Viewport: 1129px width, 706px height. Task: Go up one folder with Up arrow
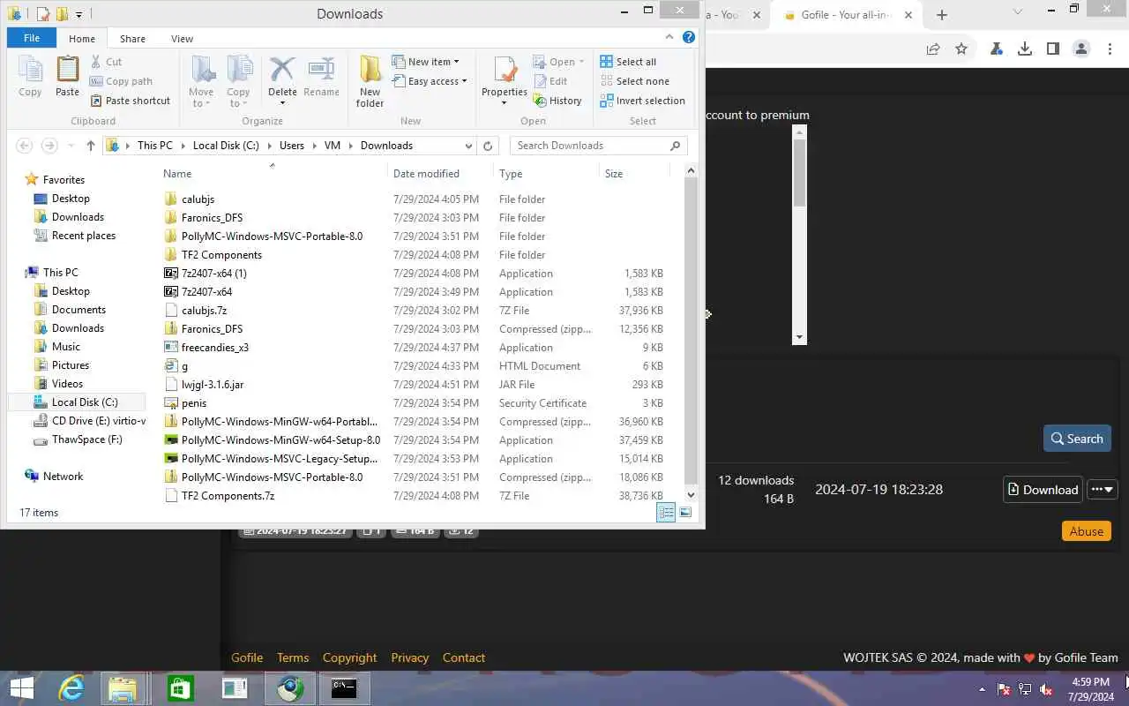[90, 146]
